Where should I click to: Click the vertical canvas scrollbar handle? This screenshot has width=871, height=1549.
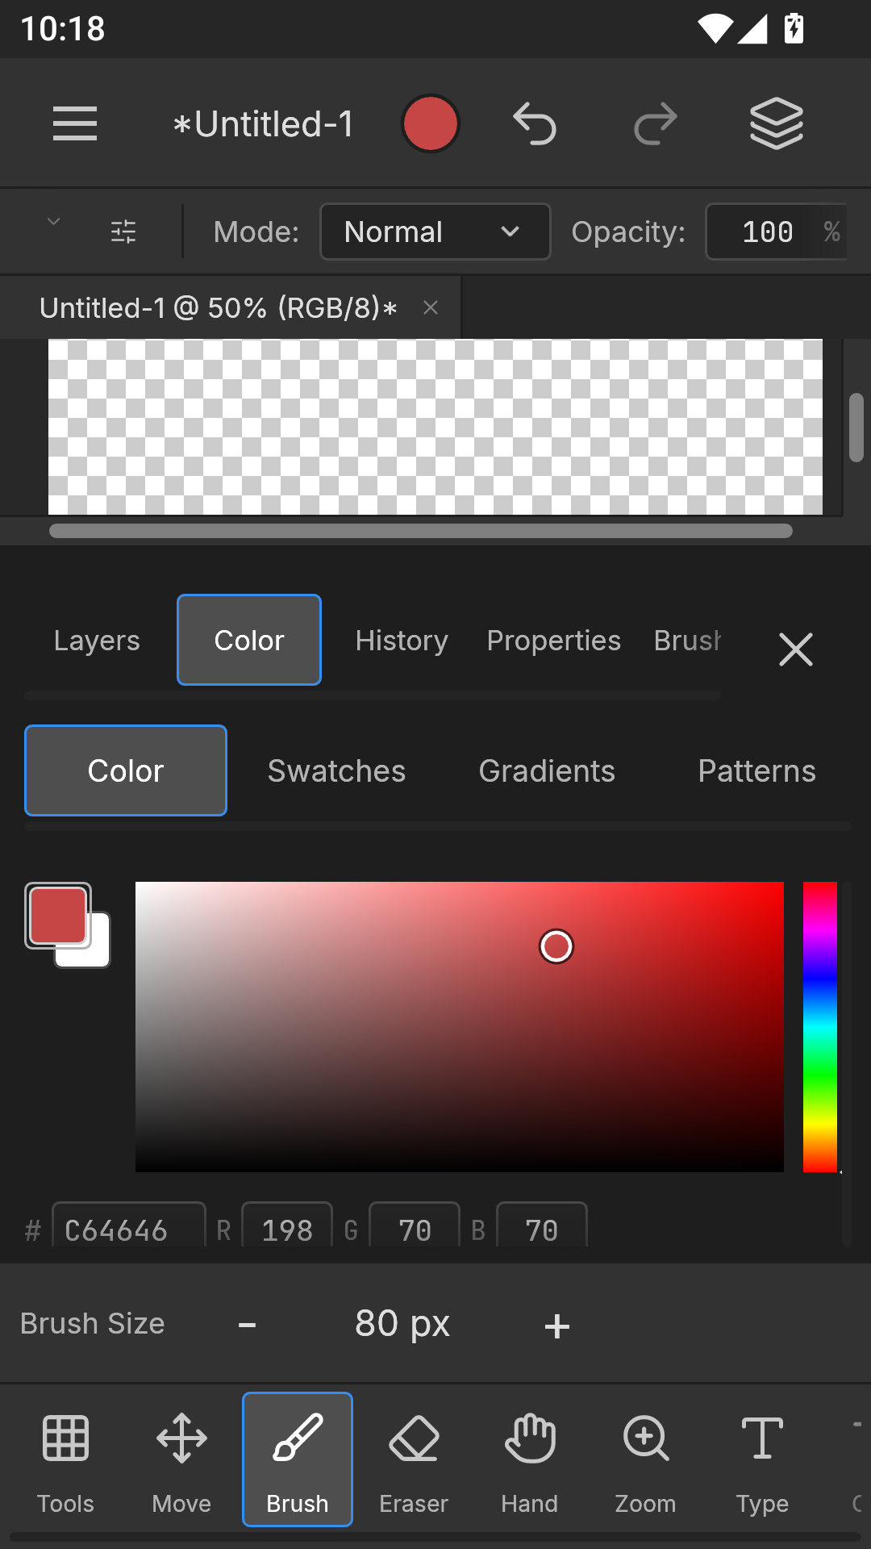(x=856, y=428)
